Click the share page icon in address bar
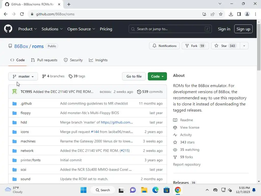The image size is (261, 196). pyautogui.click(x=213, y=14)
